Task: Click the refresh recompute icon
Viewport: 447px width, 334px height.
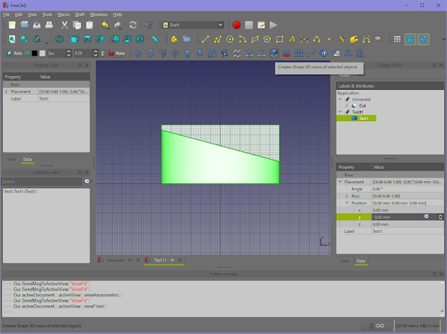Action: coord(133,25)
